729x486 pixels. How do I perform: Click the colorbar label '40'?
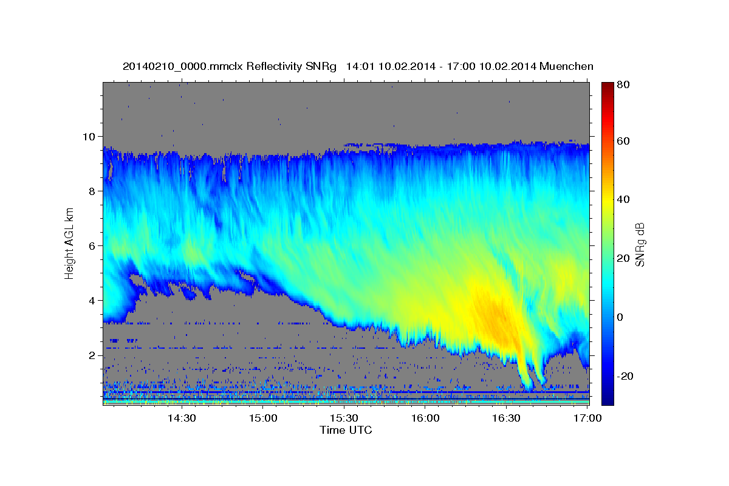623,199
